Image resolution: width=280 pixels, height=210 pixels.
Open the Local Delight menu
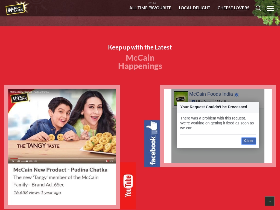coord(194,8)
